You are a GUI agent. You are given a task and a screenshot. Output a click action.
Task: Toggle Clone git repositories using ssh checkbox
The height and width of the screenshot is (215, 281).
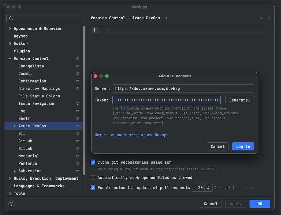(x=93, y=163)
